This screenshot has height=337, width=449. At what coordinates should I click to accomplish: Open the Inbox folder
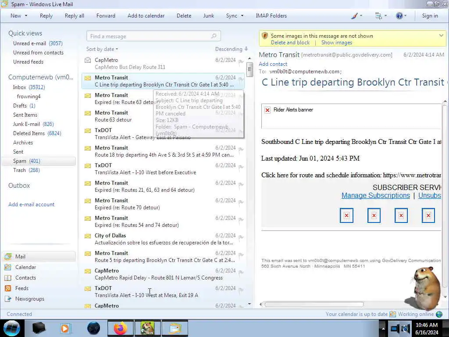point(29,87)
